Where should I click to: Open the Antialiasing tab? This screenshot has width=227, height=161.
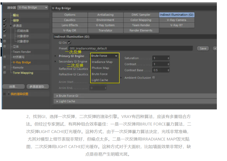[x=105, y=15]
